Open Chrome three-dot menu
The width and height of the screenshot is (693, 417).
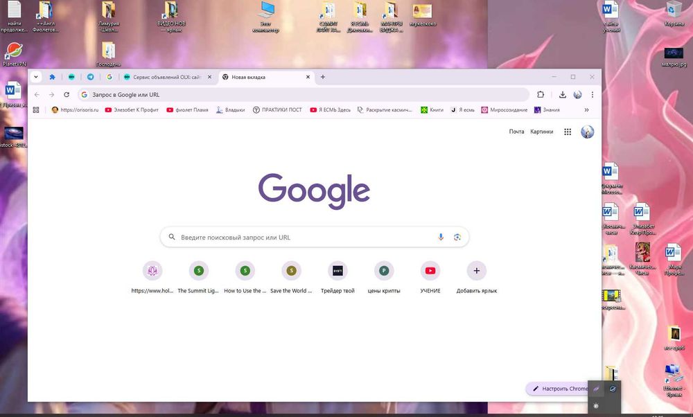(x=593, y=94)
